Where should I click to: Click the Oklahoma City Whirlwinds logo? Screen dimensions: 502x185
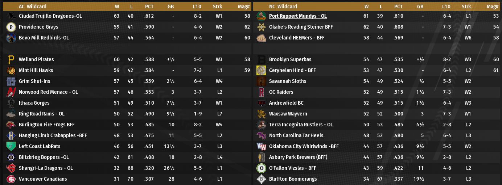click(261, 146)
